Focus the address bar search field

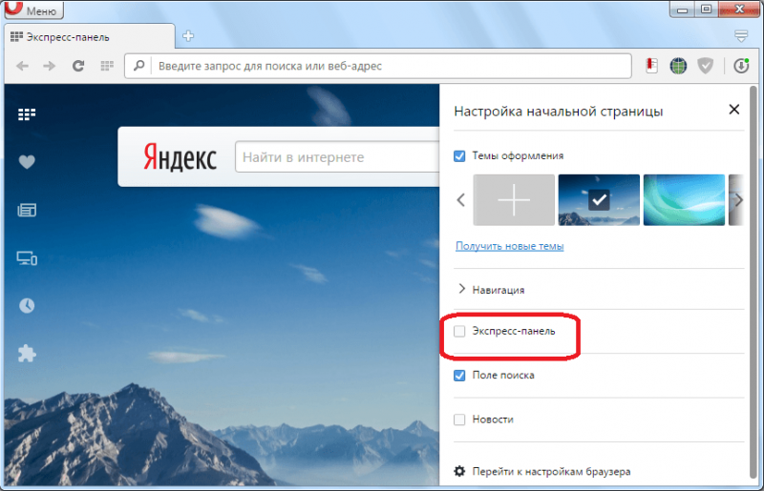(x=378, y=66)
